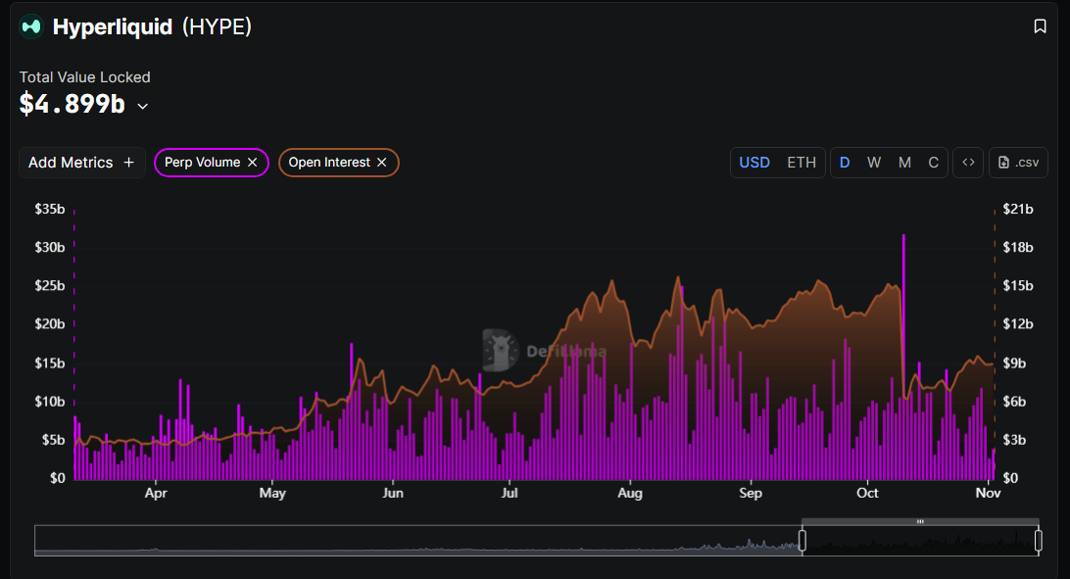
Task: Open the Add Metrics menu
Action: (81, 163)
